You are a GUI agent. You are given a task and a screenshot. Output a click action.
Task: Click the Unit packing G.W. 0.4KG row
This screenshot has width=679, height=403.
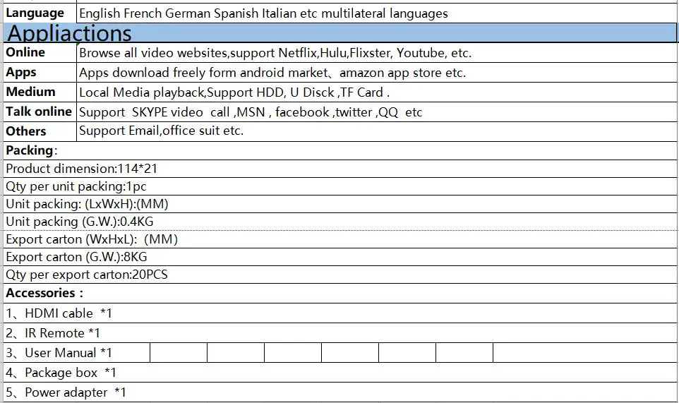(x=340, y=222)
